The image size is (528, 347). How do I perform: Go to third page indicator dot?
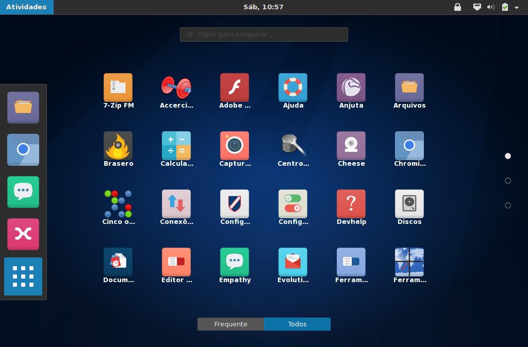[508, 205]
